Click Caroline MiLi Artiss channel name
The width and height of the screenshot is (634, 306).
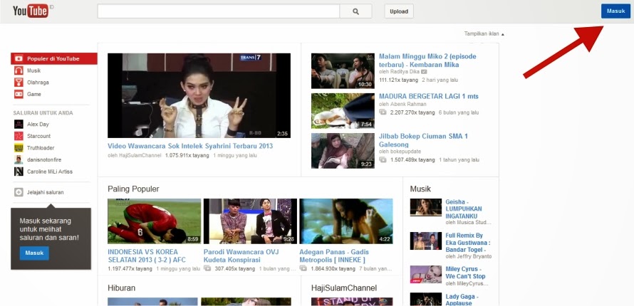[x=50, y=172]
